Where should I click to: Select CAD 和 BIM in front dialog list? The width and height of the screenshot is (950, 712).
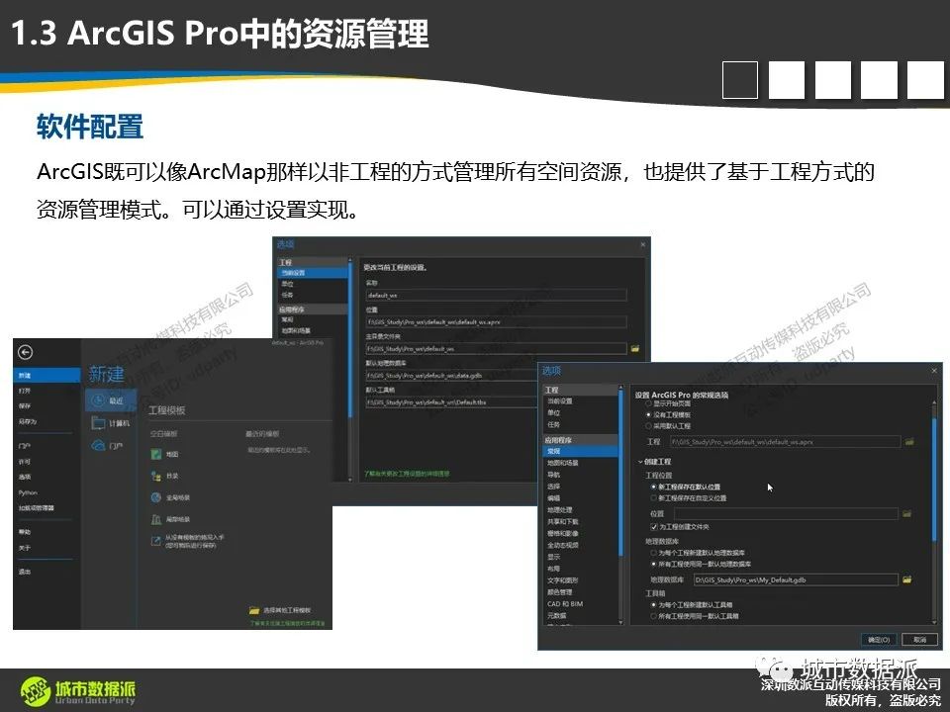coord(565,603)
